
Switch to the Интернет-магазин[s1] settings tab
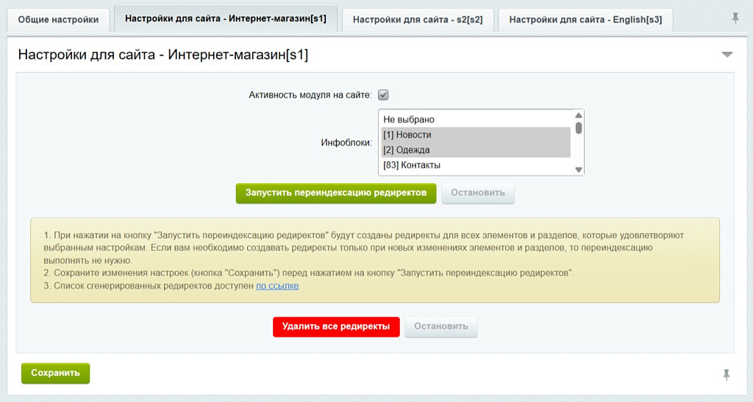point(226,18)
